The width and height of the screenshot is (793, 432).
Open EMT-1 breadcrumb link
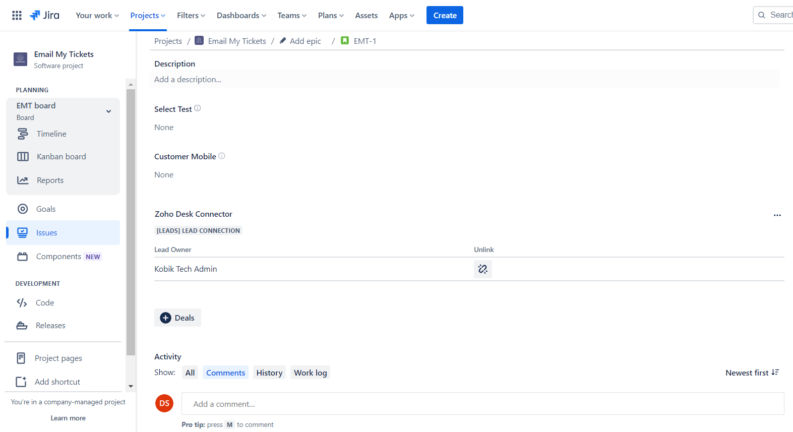[x=365, y=41]
